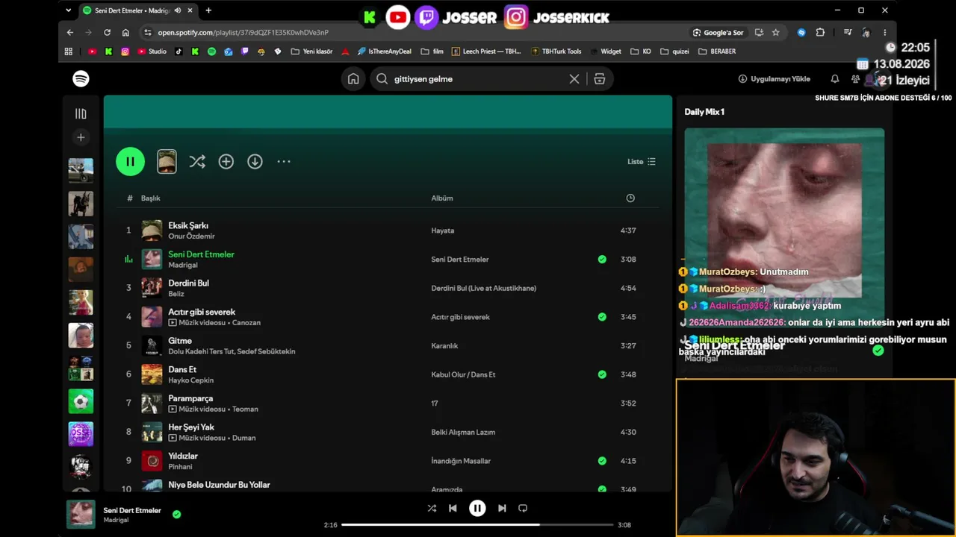The height and width of the screenshot is (537, 956).
Task: Click the Spotify logo in the top bar
Action: 81,79
